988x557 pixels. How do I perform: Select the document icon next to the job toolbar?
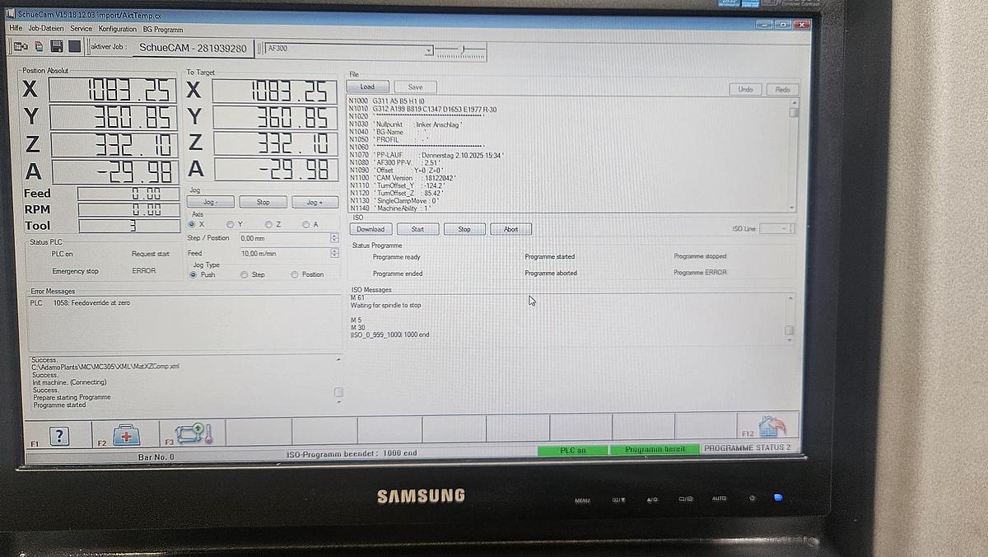tap(39, 47)
